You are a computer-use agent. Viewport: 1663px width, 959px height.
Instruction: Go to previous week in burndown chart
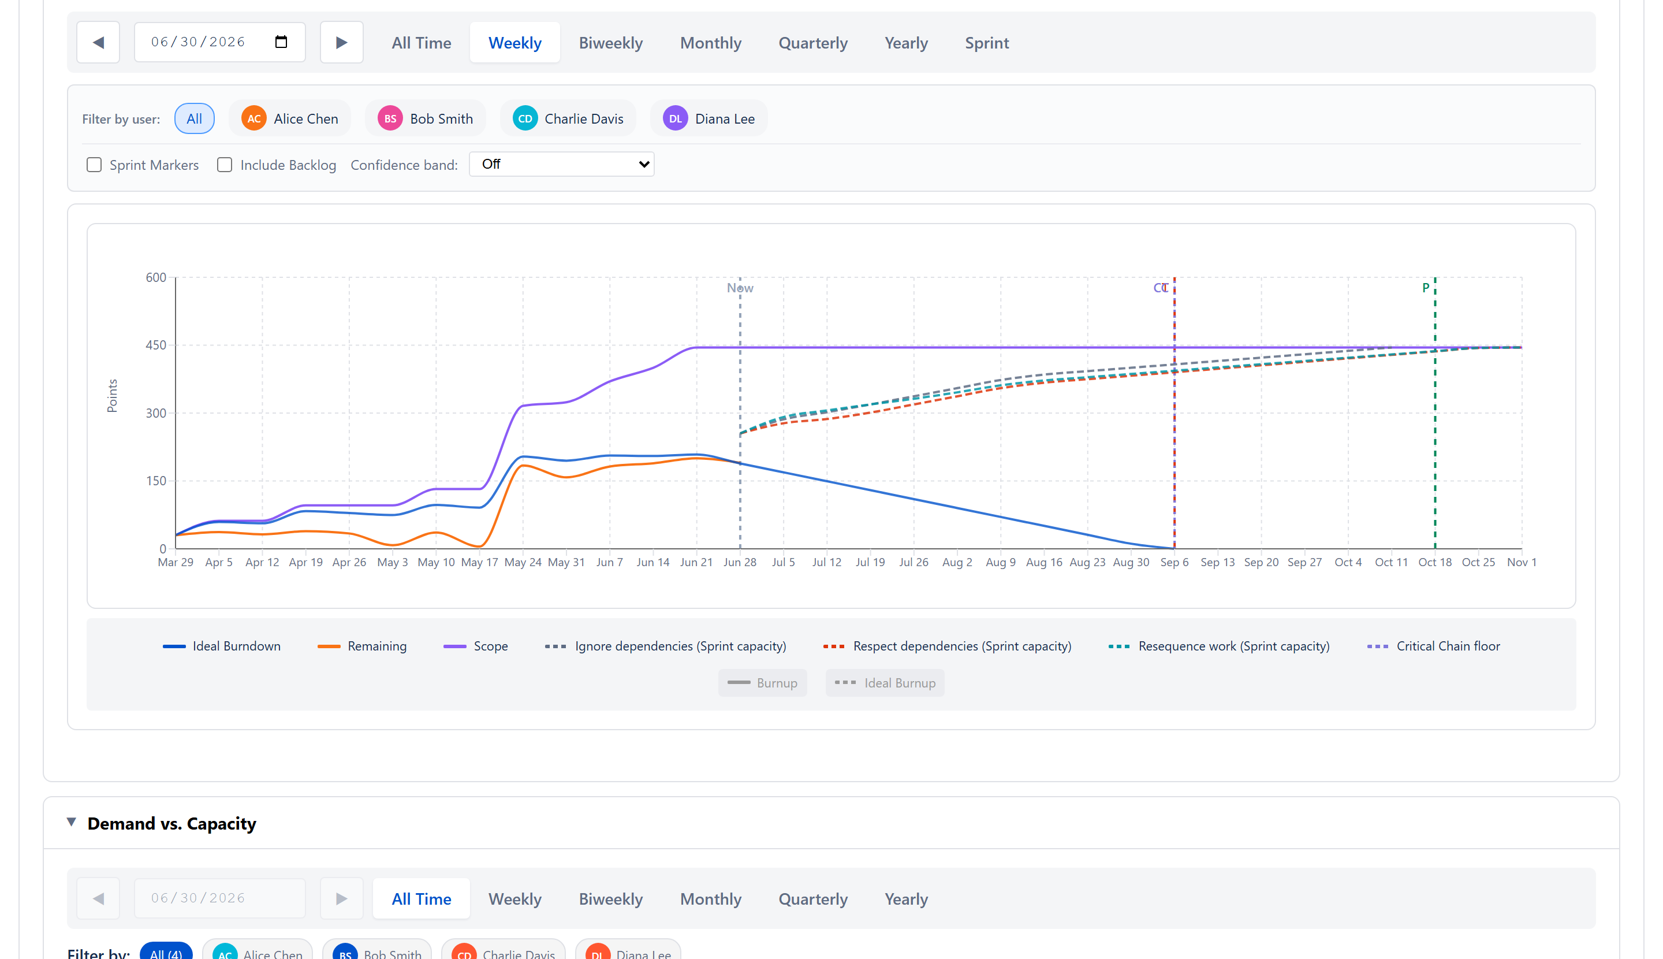(x=98, y=42)
